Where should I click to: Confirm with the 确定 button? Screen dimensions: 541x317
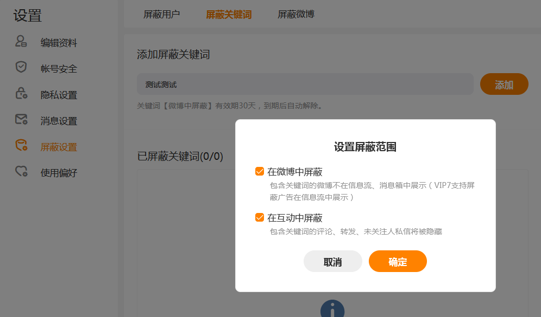click(398, 261)
